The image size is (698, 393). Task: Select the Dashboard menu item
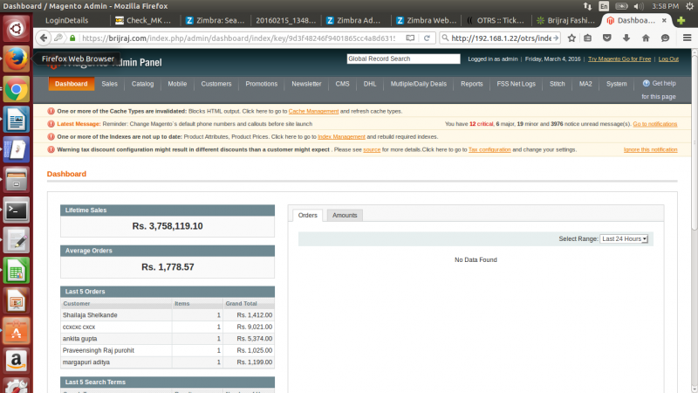pos(72,84)
